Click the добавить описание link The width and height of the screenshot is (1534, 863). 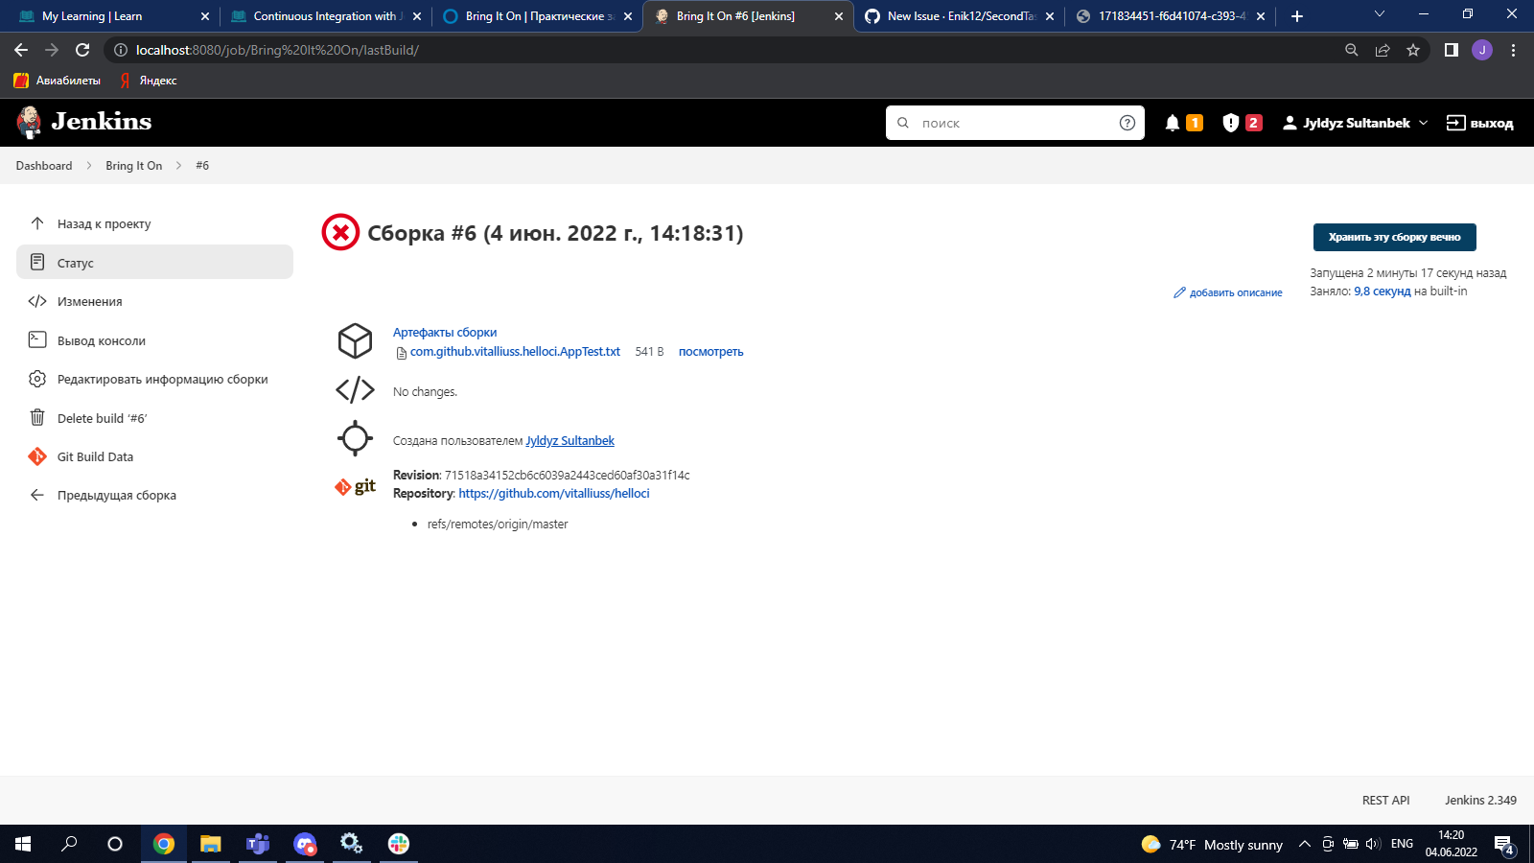tap(1228, 292)
